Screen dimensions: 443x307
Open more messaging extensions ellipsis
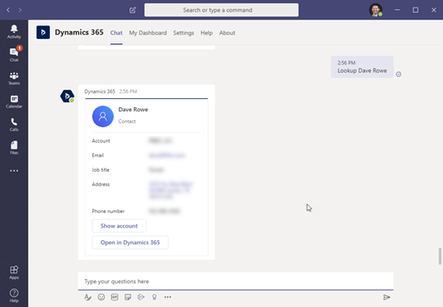point(168,297)
